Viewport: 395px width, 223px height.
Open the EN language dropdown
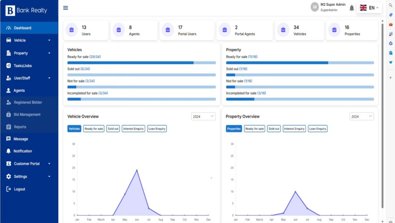tap(369, 8)
